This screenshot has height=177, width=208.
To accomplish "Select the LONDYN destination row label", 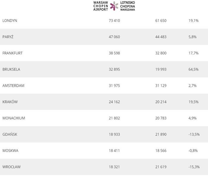I will click(x=10, y=21).
